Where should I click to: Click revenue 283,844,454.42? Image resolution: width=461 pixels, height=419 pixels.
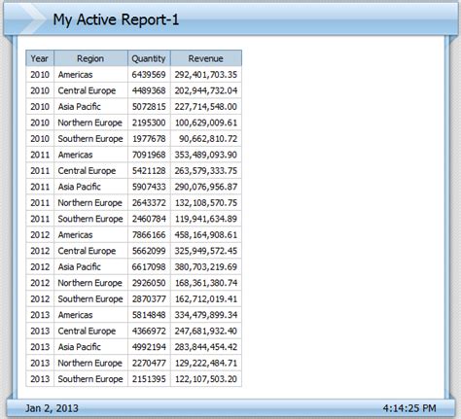tap(206, 347)
